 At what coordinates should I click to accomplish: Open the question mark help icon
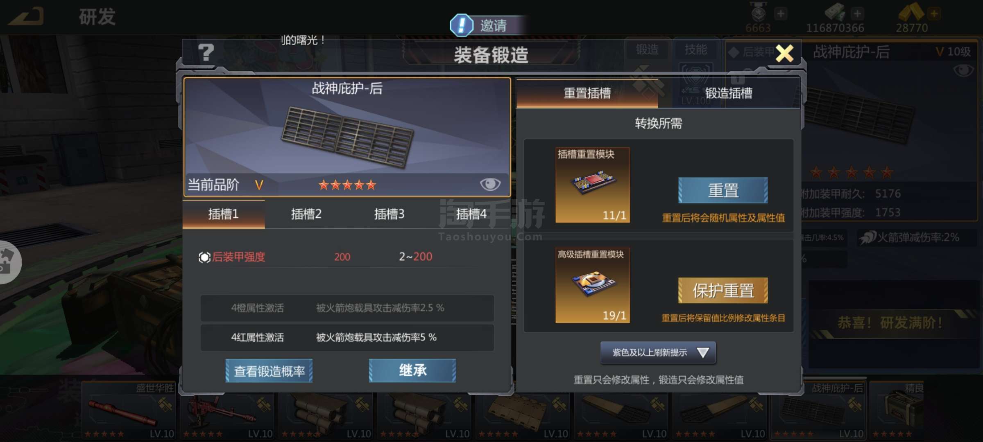(206, 53)
